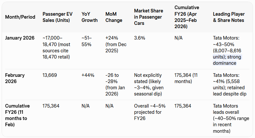Screen dimensions: 255x138
Task: Click the 'Not explicitly stated' market share cell
Action: pyautogui.click(x=149, y=84)
